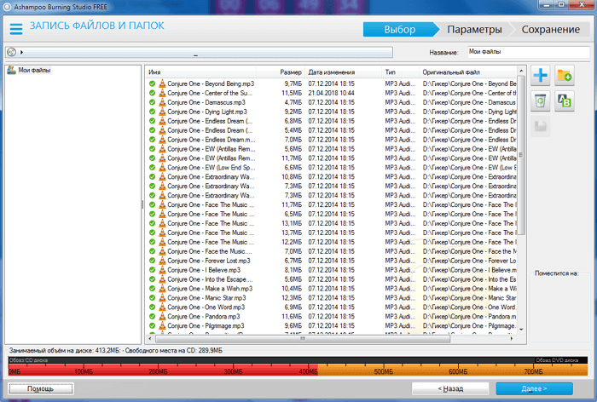Expand the path bar arrow

[x=21, y=52]
